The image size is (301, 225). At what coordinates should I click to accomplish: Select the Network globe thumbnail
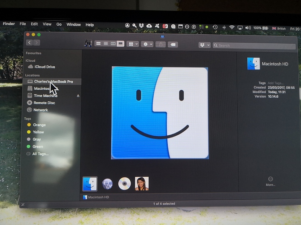pyautogui.click(x=107, y=184)
